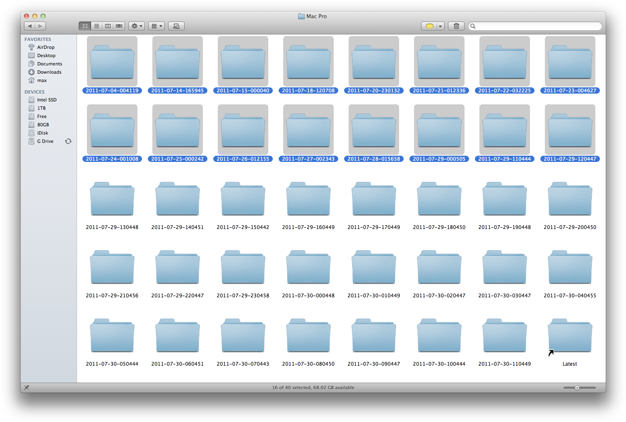The width and height of the screenshot is (626, 422).
Task: Select the 1TB drive
Action: click(41, 108)
